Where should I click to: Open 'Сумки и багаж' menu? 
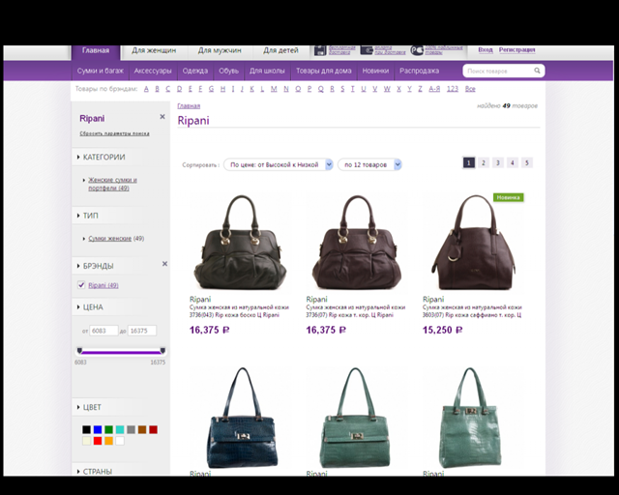(x=101, y=71)
